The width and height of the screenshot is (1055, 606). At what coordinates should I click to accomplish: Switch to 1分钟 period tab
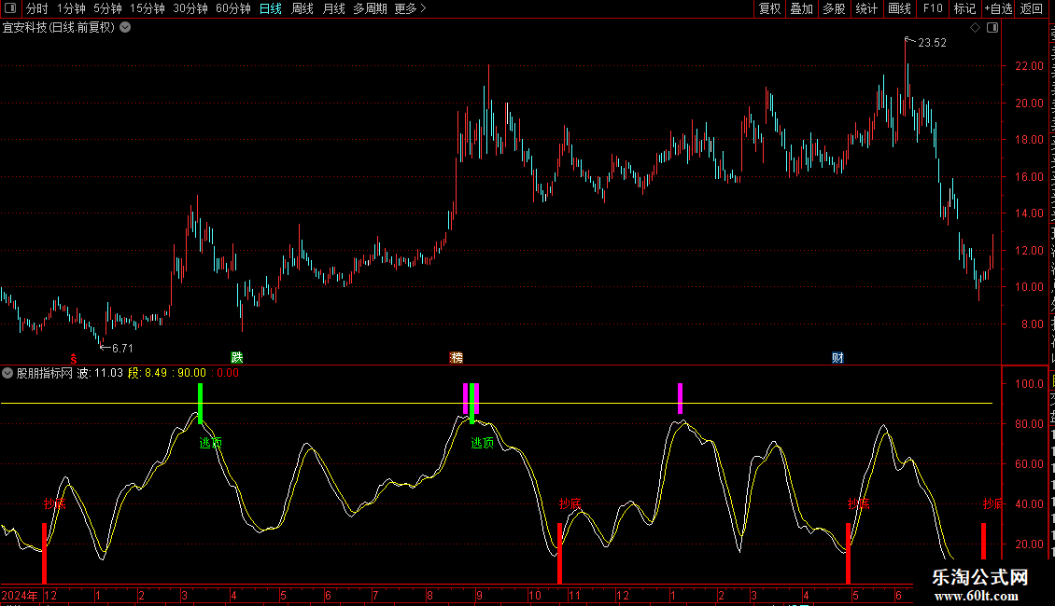click(71, 8)
